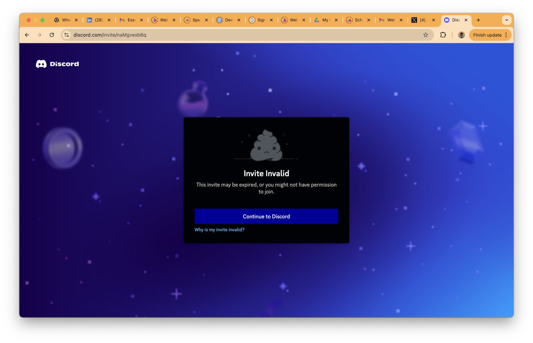Screen dimensions: 533x343
Task: Click the Discord logo at top left
Action: [57, 64]
